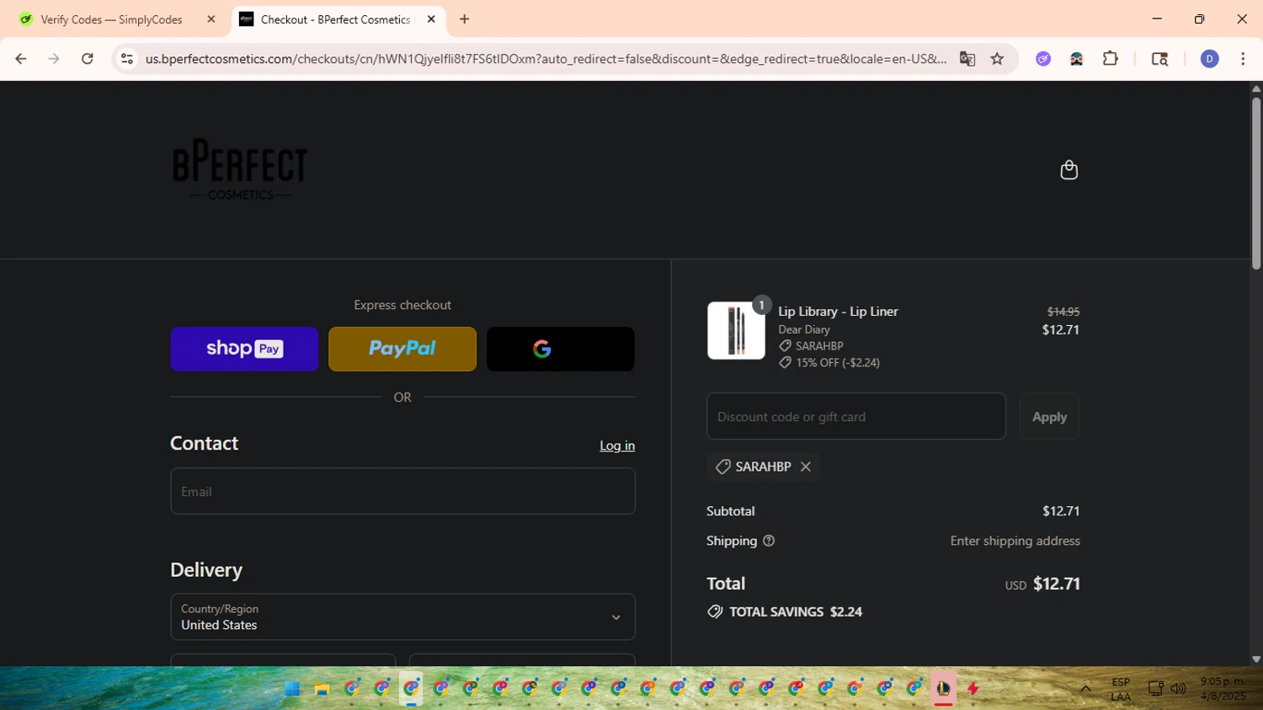
Task: Open the purple extension icon in the toolbar
Action: tap(1043, 59)
